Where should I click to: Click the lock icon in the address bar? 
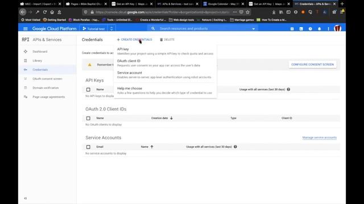pos(92,12)
